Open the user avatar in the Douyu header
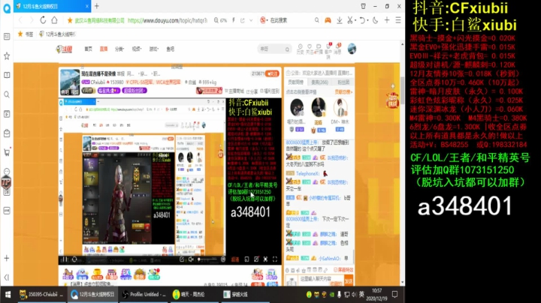The width and height of the screenshot is (541, 303). click(x=352, y=49)
